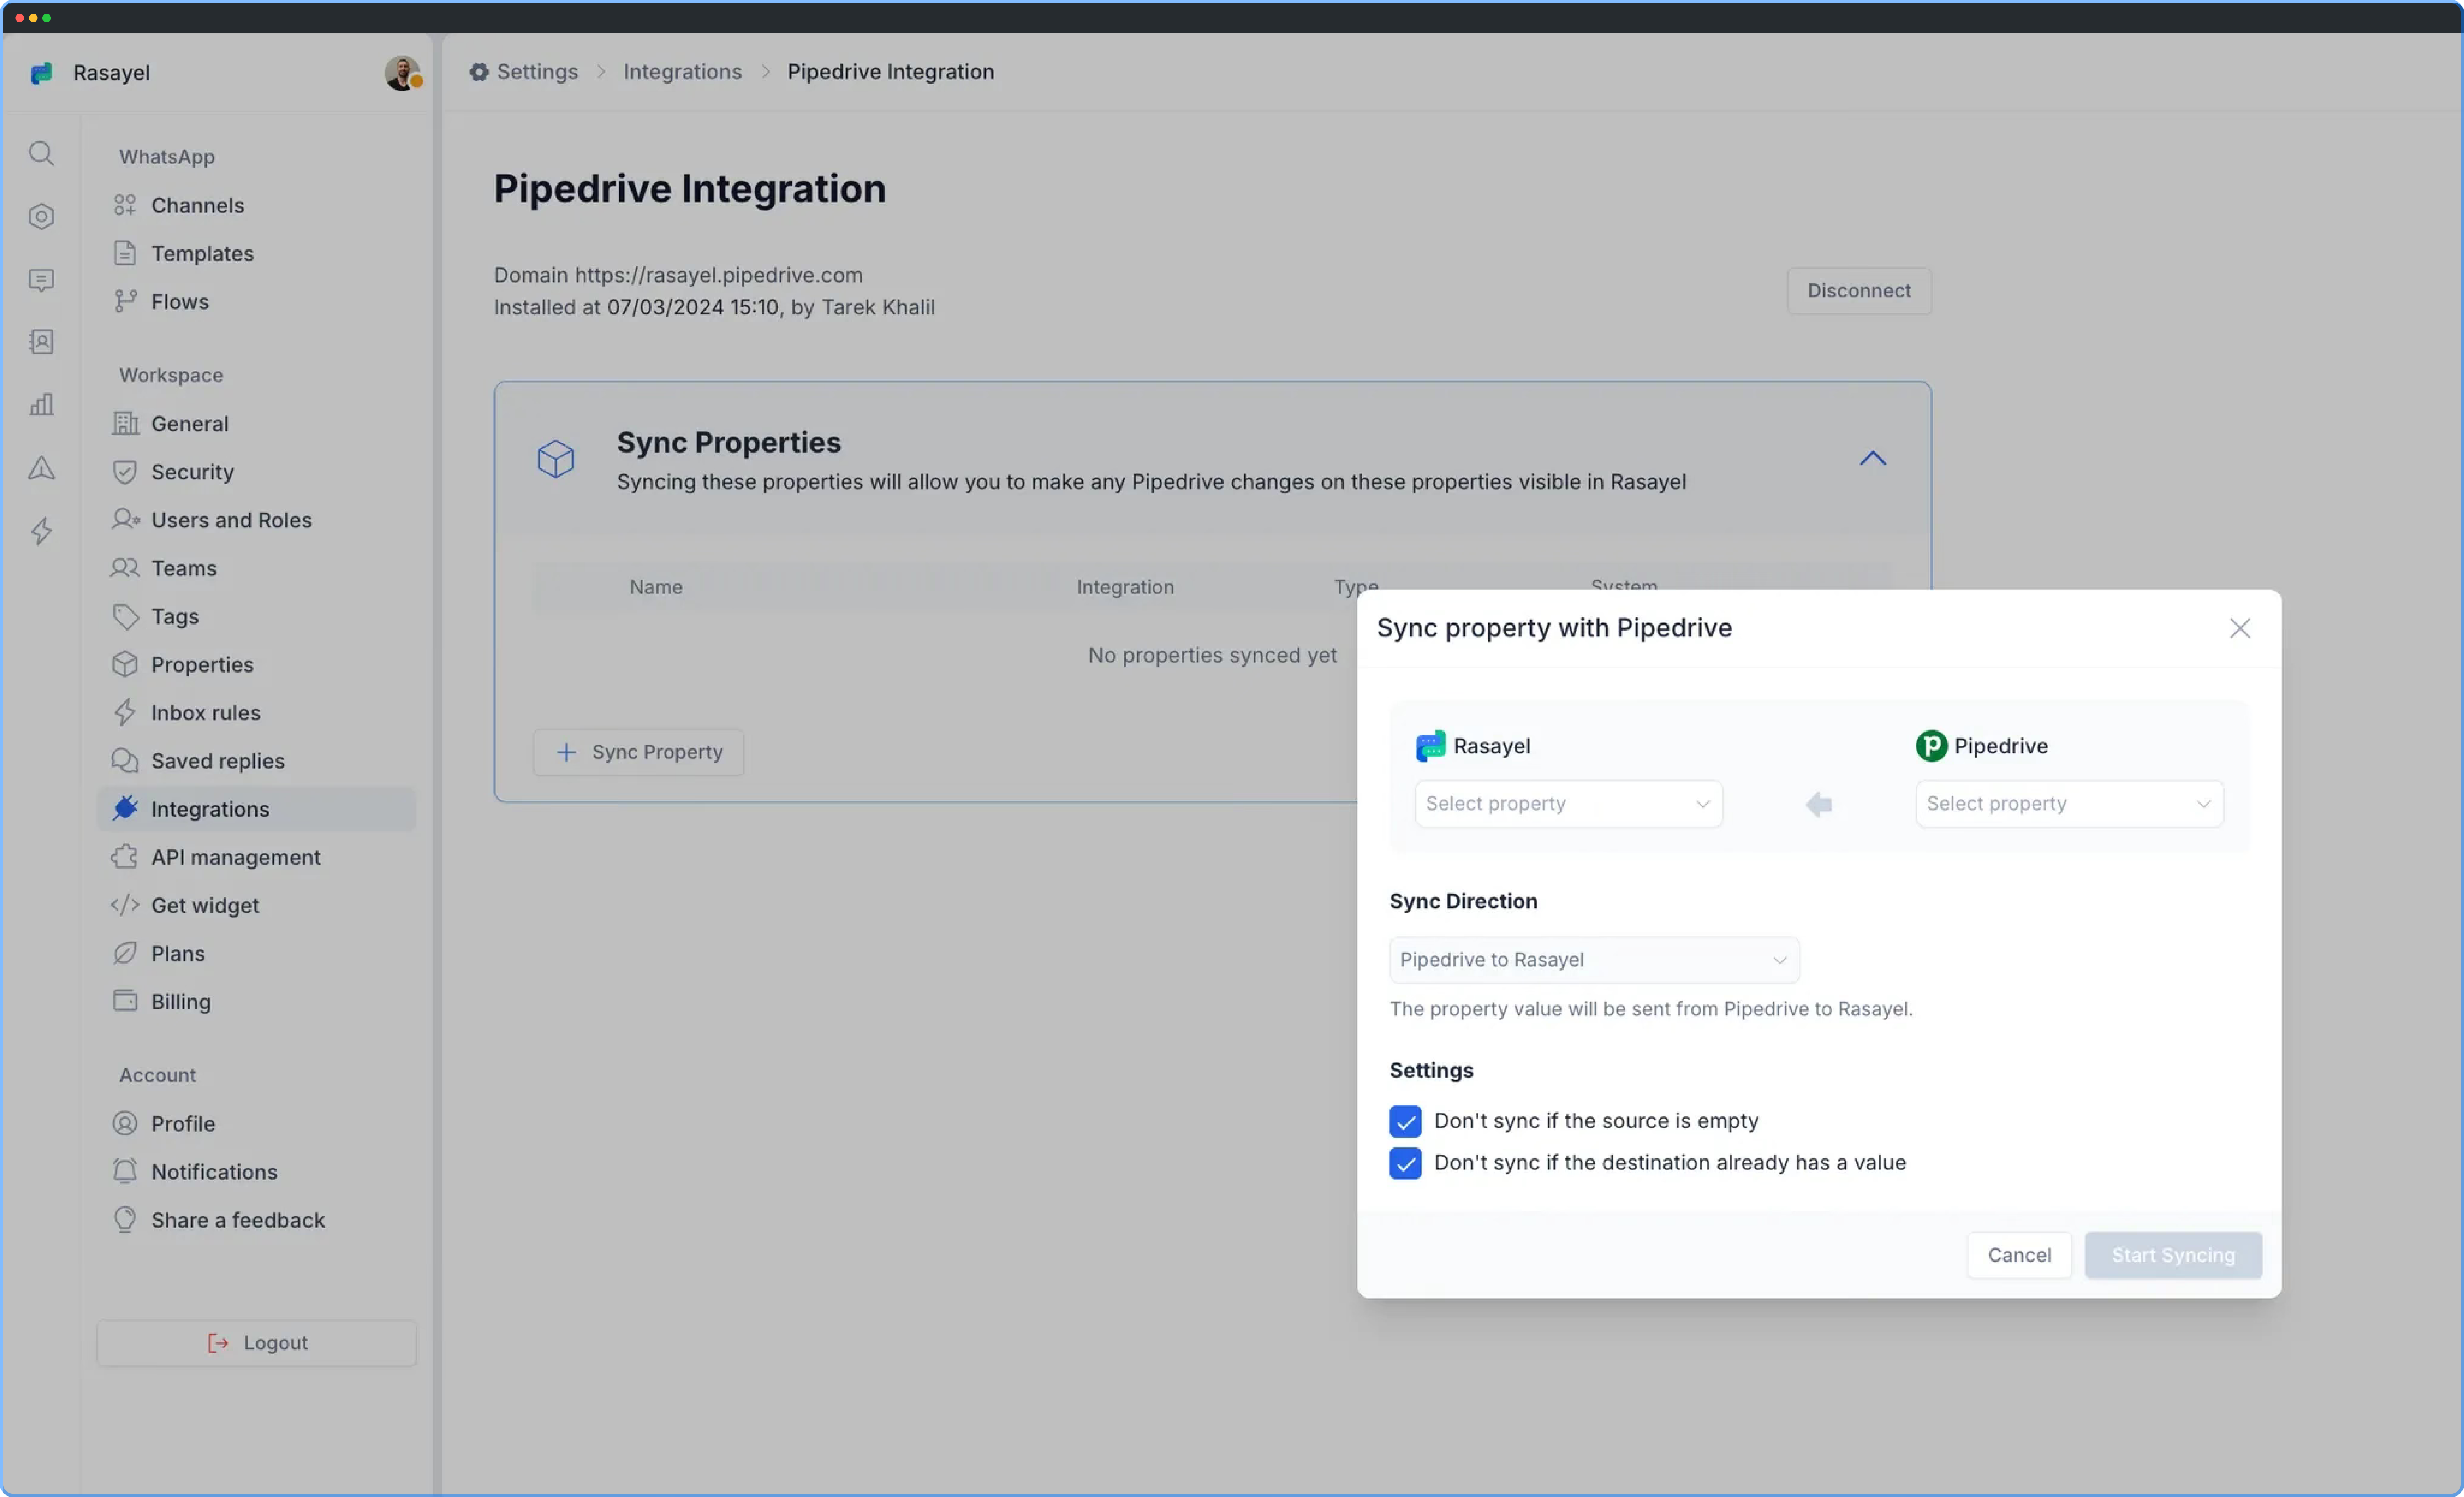Image resolution: width=2464 pixels, height=1497 pixels.
Task: Uncheck Don't sync if the source is empty
Action: [x=1405, y=1121]
